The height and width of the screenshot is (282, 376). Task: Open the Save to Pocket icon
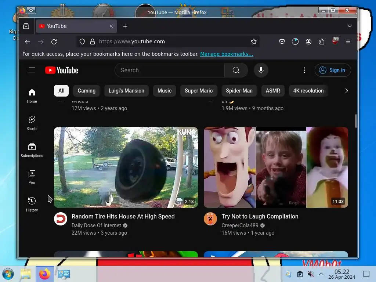coord(282,42)
